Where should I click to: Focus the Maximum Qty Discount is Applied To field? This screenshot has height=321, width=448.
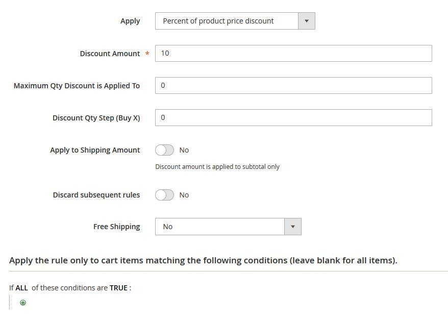(293, 85)
